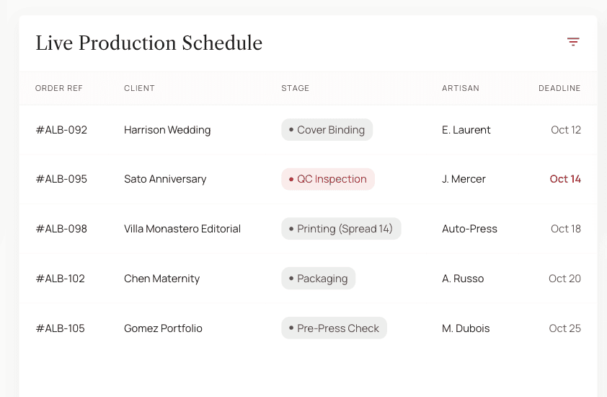Sort by the Deadline column header
Image resolution: width=607 pixels, height=397 pixels.
coord(559,88)
